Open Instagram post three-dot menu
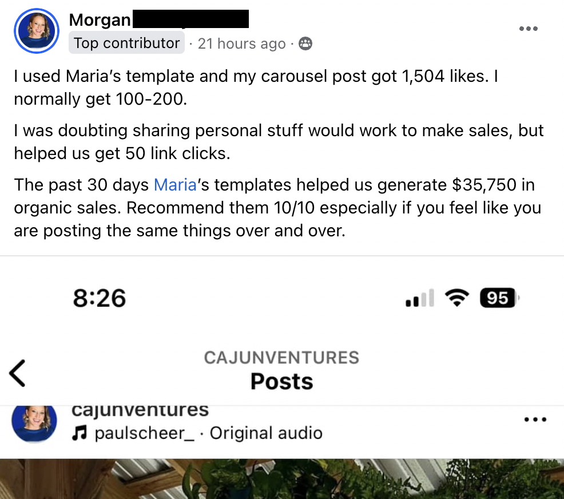This screenshot has height=499, width=564. pos(535,419)
